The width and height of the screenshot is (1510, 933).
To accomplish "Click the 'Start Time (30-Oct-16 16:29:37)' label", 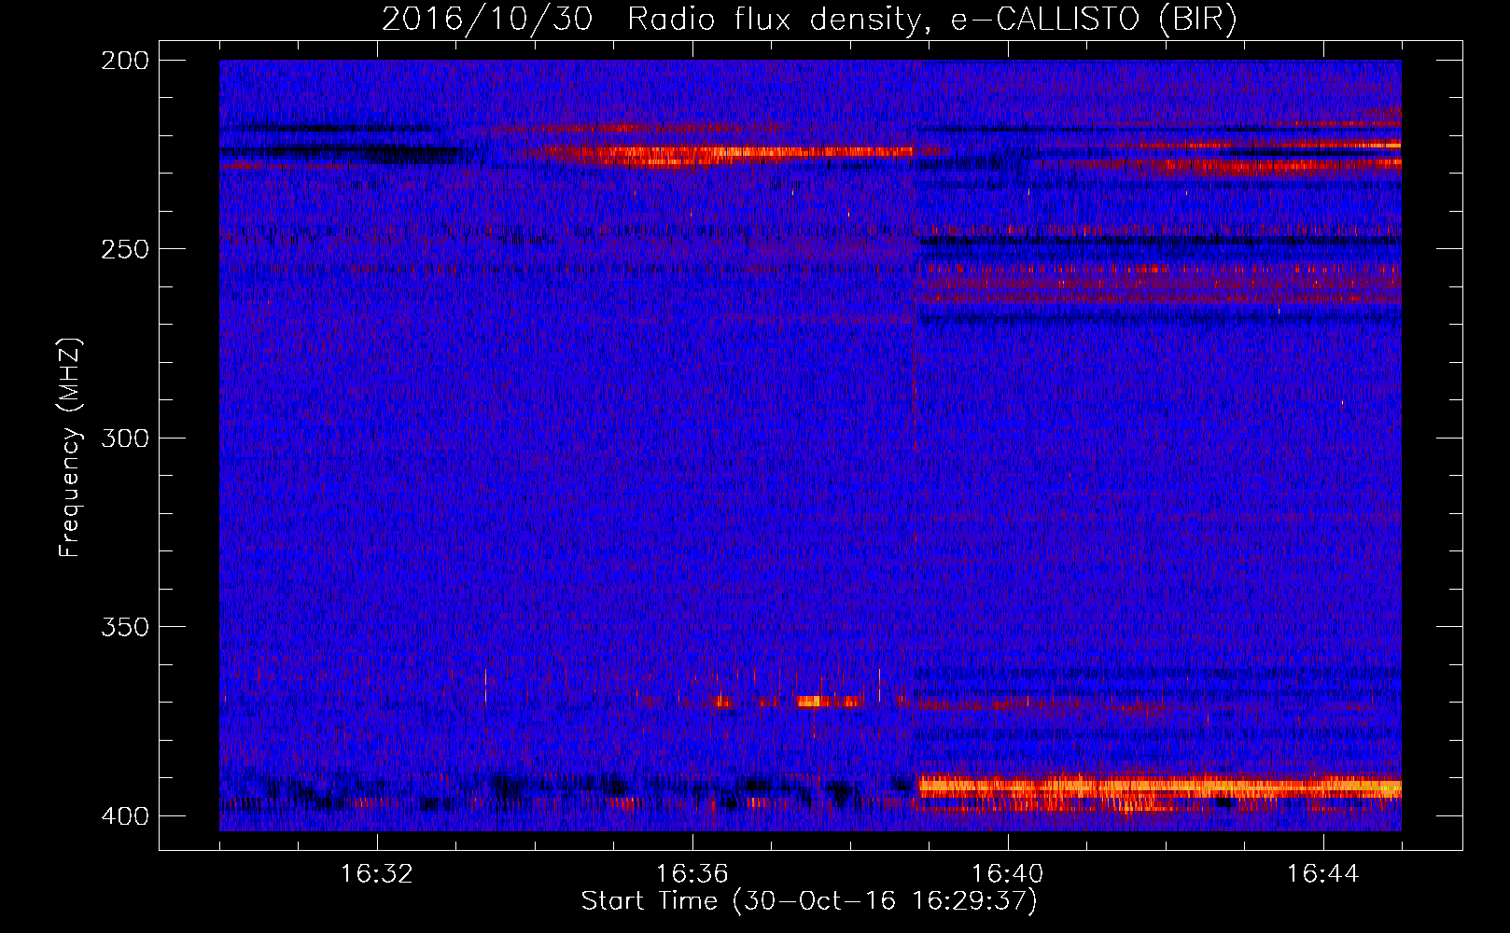I will [x=809, y=901].
